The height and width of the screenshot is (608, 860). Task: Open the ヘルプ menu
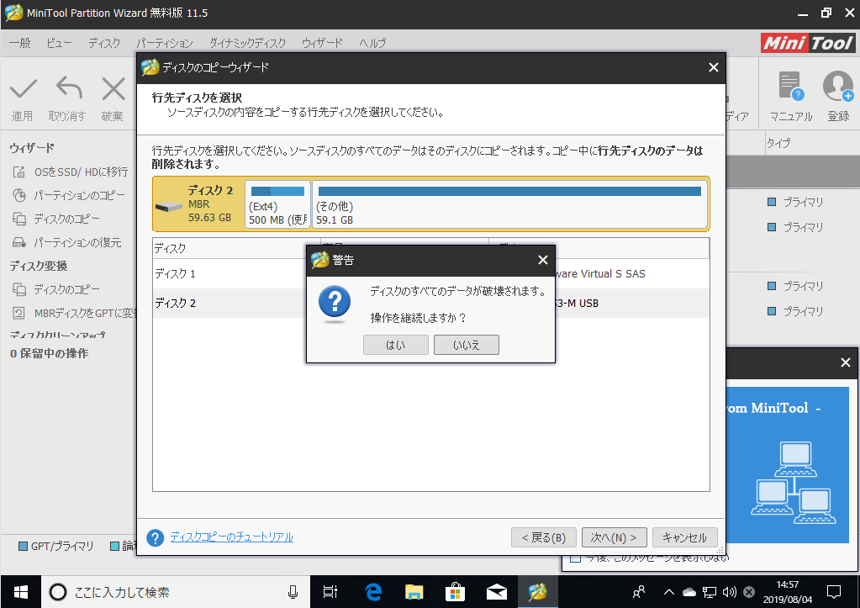point(372,43)
